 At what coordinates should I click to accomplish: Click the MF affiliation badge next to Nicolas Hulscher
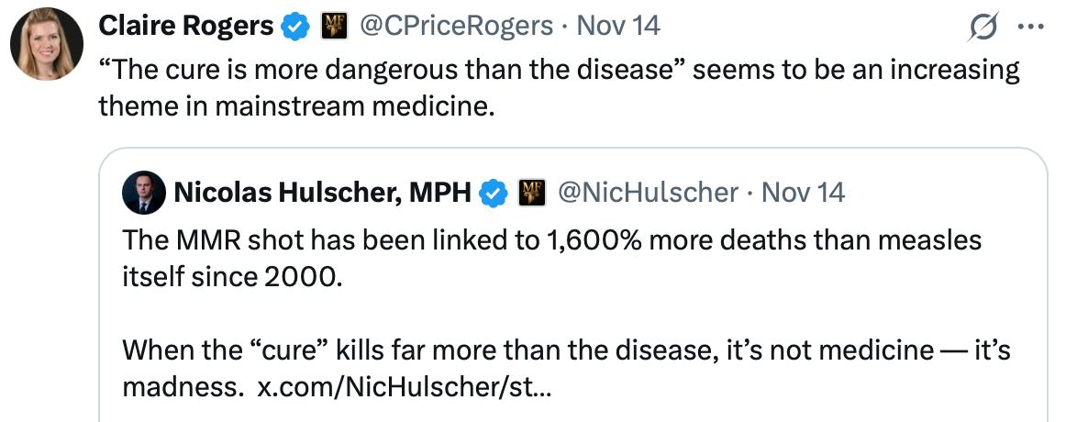pos(532,193)
